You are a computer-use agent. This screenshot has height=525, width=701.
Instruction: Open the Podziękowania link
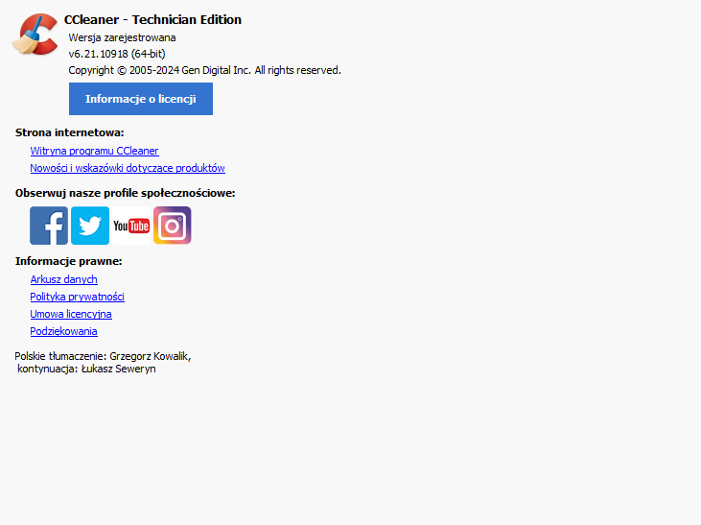coord(63,331)
